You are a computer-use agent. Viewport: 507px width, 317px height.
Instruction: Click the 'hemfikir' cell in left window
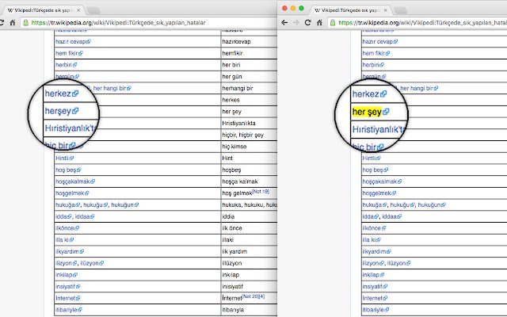click(x=232, y=53)
